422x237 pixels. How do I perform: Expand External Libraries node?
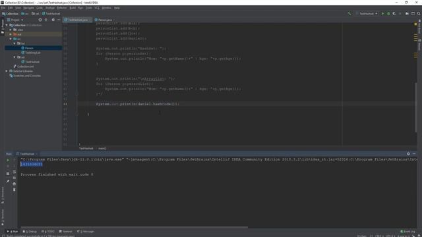coord(7,71)
